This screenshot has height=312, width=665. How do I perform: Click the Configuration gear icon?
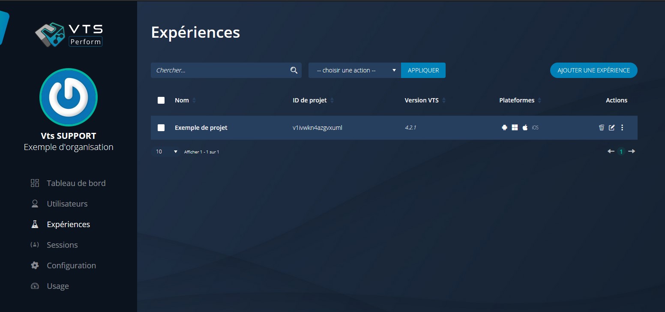point(35,265)
